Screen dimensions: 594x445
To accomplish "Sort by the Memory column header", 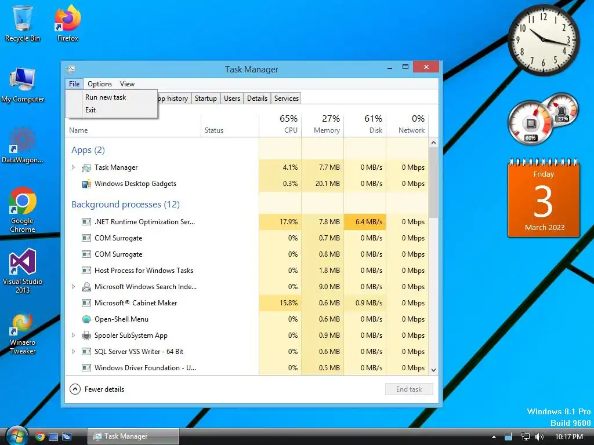I will click(x=323, y=125).
